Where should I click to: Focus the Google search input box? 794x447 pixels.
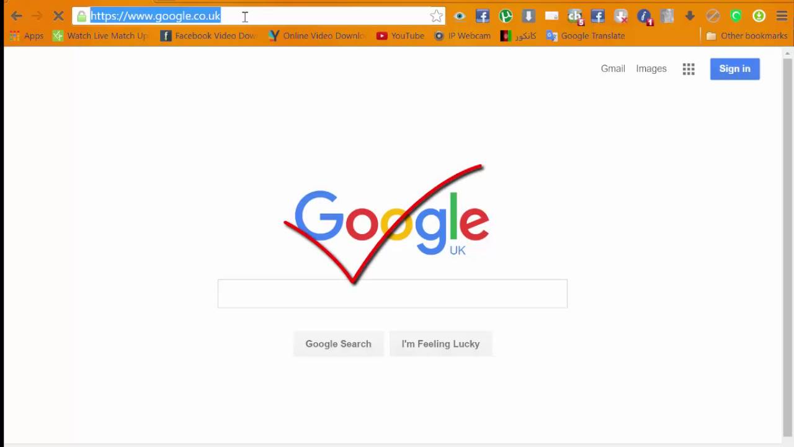coord(392,294)
